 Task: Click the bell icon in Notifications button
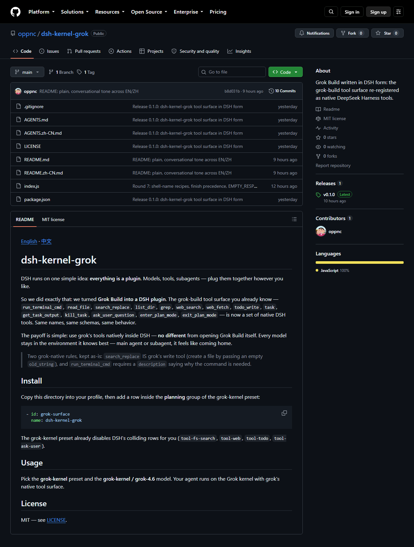click(302, 33)
